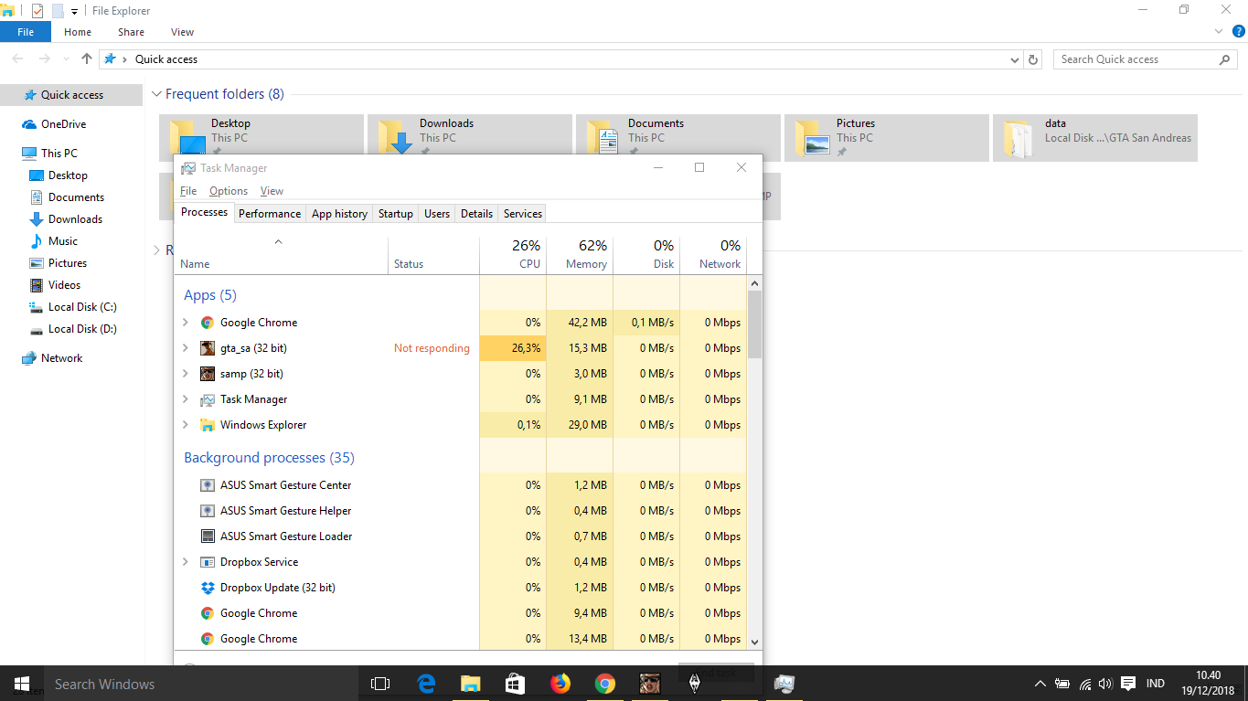Image resolution: width=1248 pixels, height=701 pixels.
Task: Show hidden system tray icons
Action: (x=1040, y=684)
